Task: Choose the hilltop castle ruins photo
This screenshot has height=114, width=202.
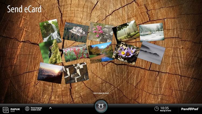Action: pyautogui.click(x=76, y=32)
